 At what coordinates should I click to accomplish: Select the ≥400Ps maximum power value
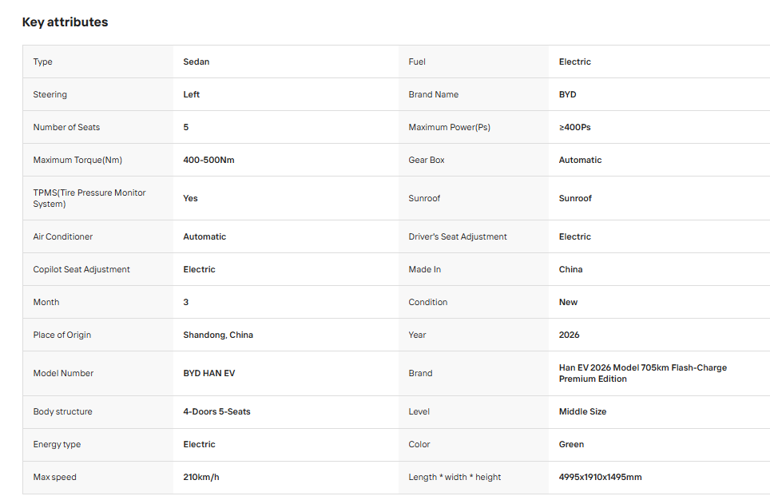pos(574,127)
